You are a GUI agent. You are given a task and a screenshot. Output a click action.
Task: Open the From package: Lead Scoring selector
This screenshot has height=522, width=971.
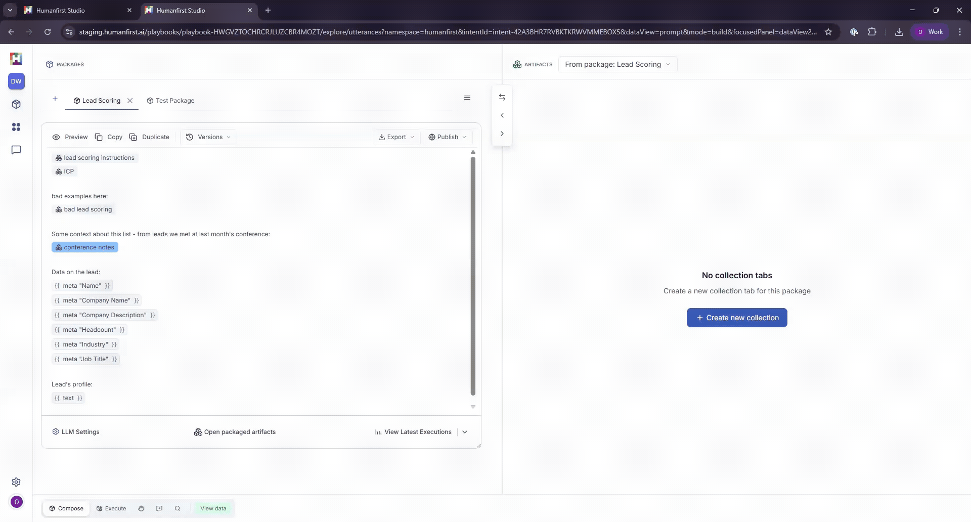point(617,64)
